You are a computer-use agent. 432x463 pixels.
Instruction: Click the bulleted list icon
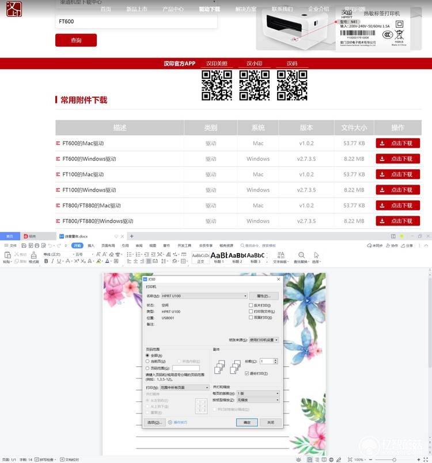tap(129, 254)
